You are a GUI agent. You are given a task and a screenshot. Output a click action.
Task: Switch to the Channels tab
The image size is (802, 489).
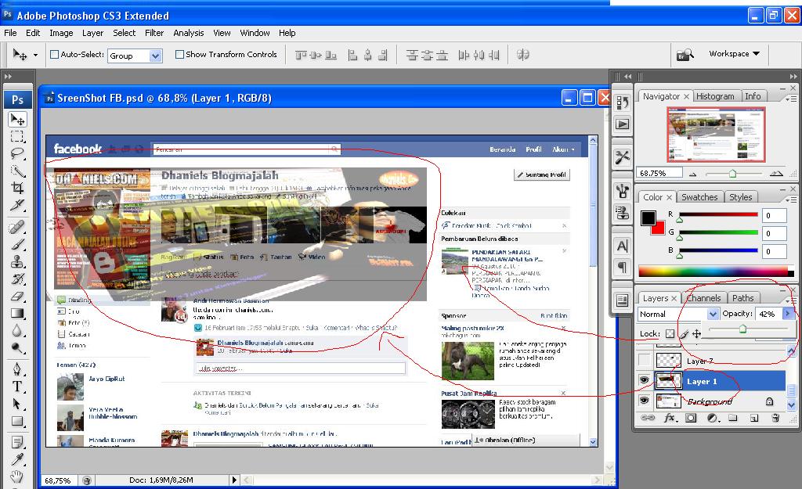tap(703, 298)
